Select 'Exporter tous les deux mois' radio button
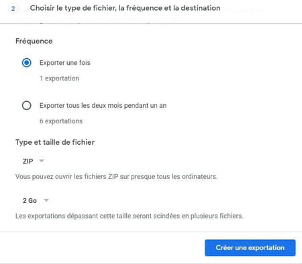The image size is (302, 264). point(27,105)
